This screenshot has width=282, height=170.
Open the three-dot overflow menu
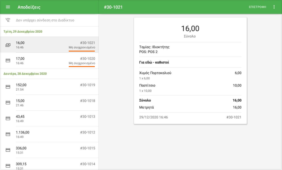point(274,7)
